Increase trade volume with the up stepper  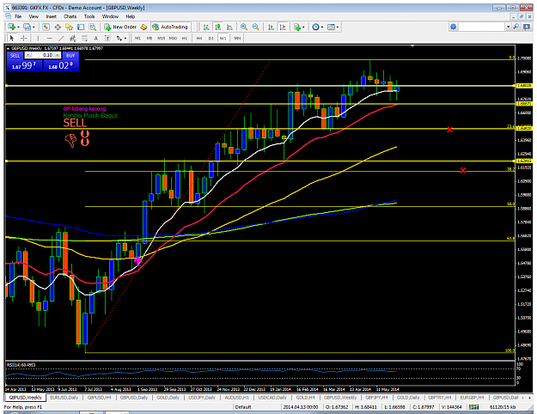point(58,55)
